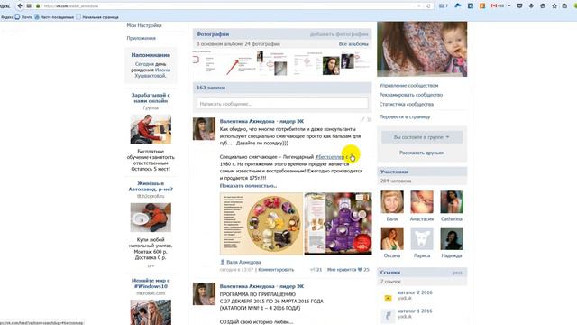This screenshot has width=577, height=325.
Task: Open member Надежда's avatar
Action: coord(452,238)
